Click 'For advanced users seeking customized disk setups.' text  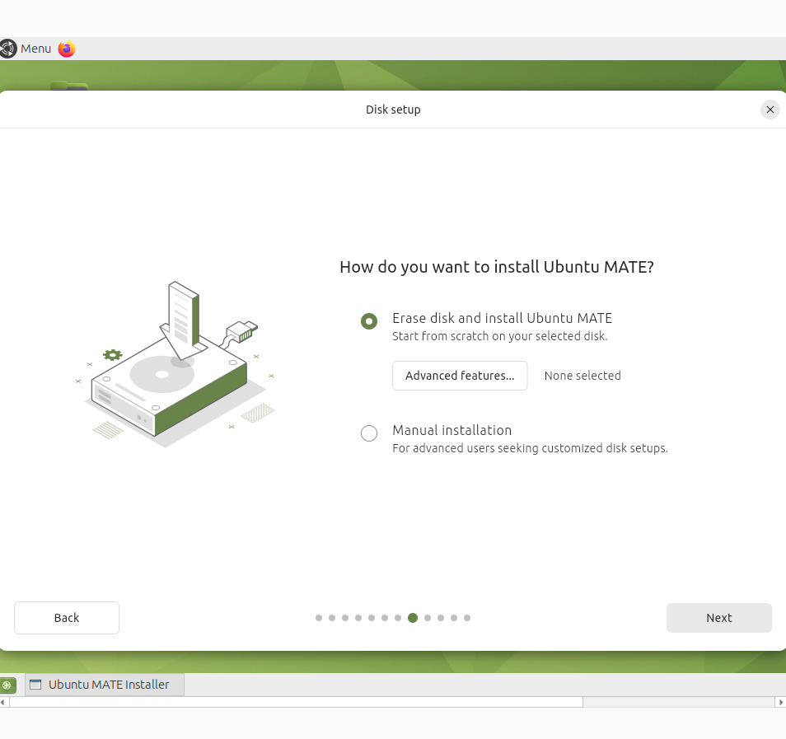point(530,448)
